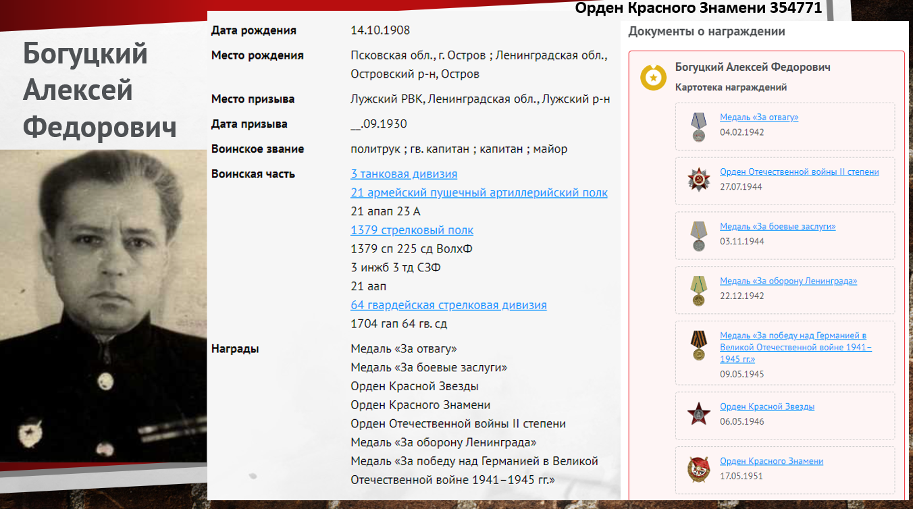Click the «Место рождения» label

click(x=257, y=55)
